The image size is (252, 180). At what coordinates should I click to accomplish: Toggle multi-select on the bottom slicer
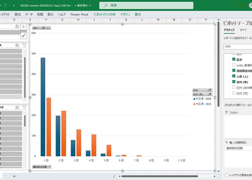tap(17, 107)
